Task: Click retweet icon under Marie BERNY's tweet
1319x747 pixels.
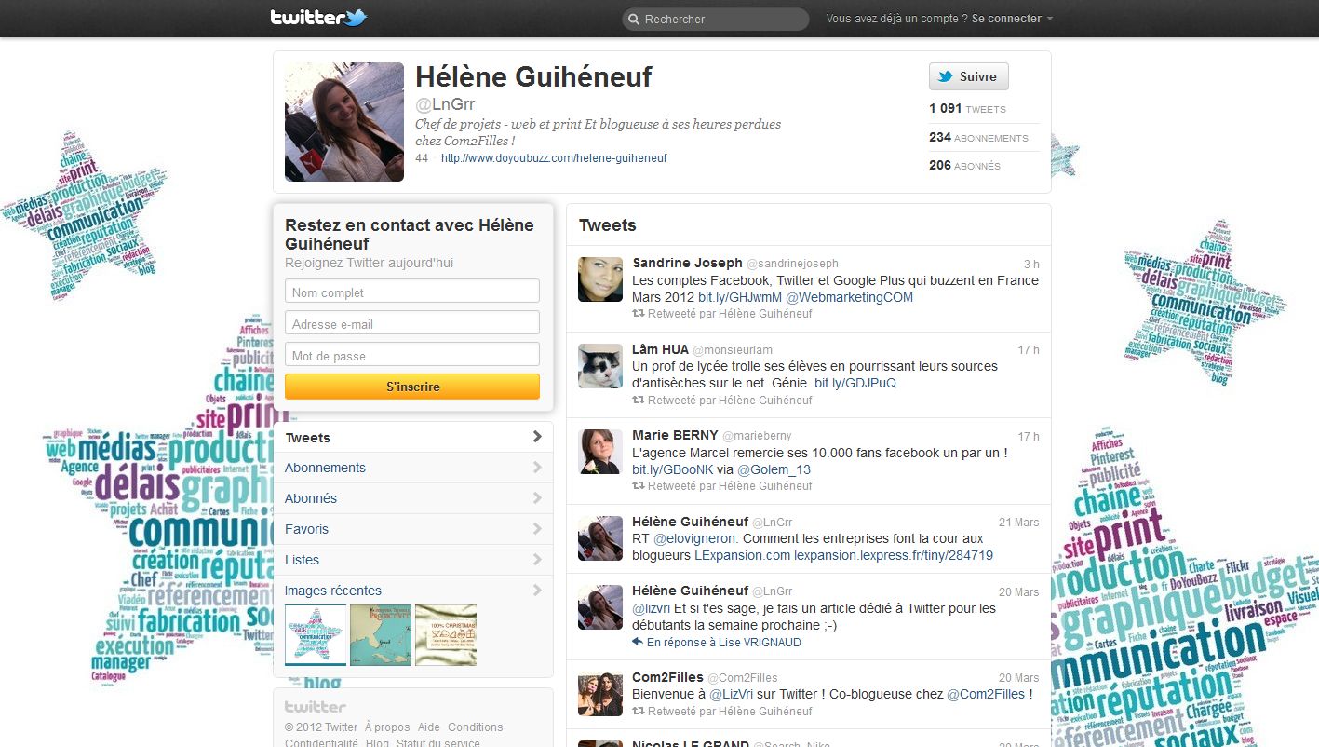Action: coord(639,486)
